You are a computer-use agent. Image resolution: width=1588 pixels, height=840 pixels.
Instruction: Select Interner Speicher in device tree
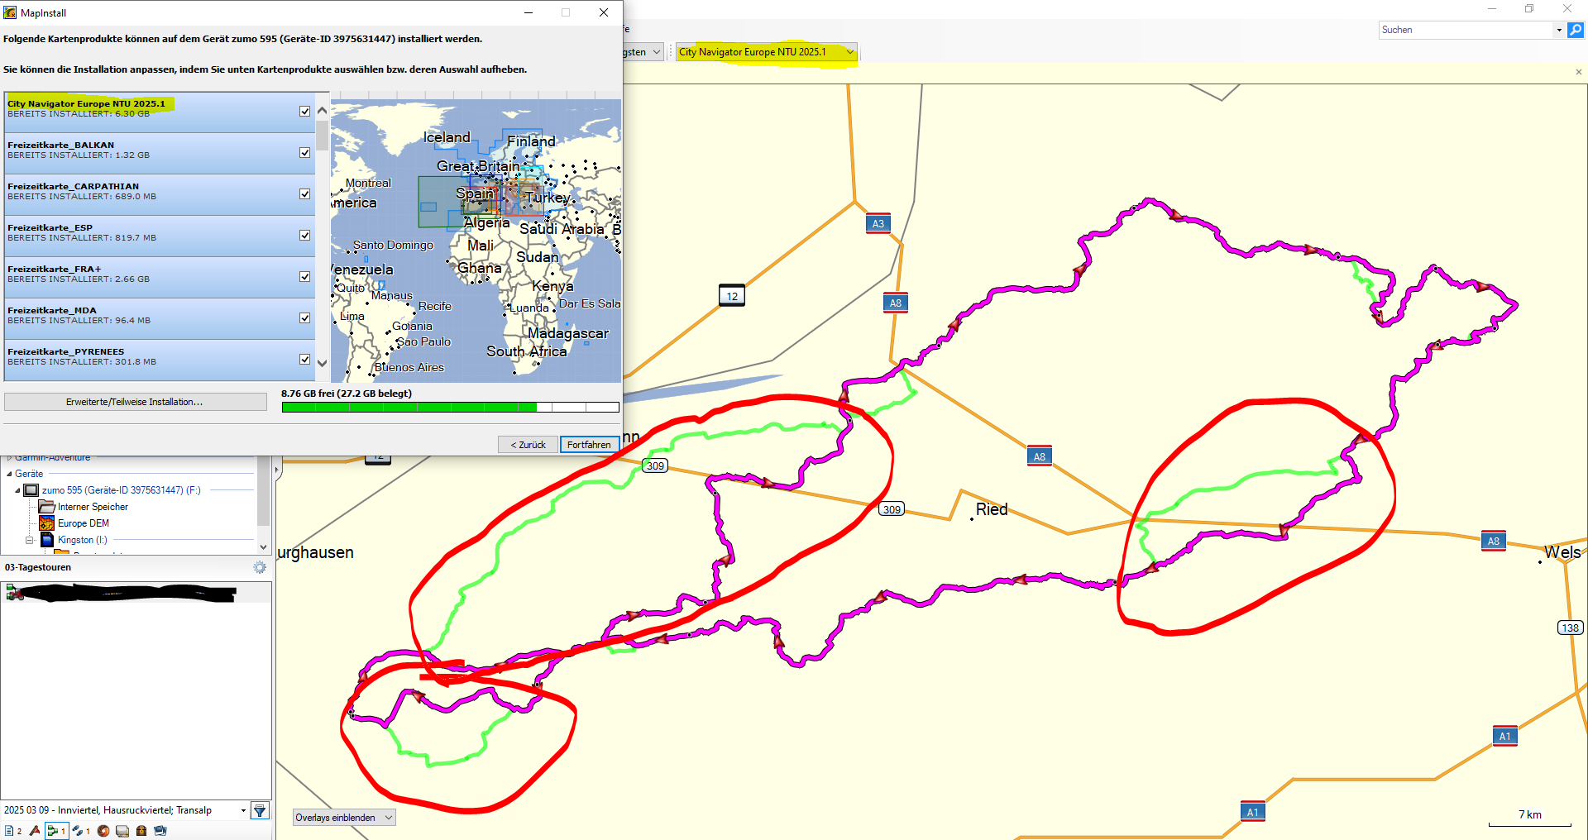click(93, 507)
